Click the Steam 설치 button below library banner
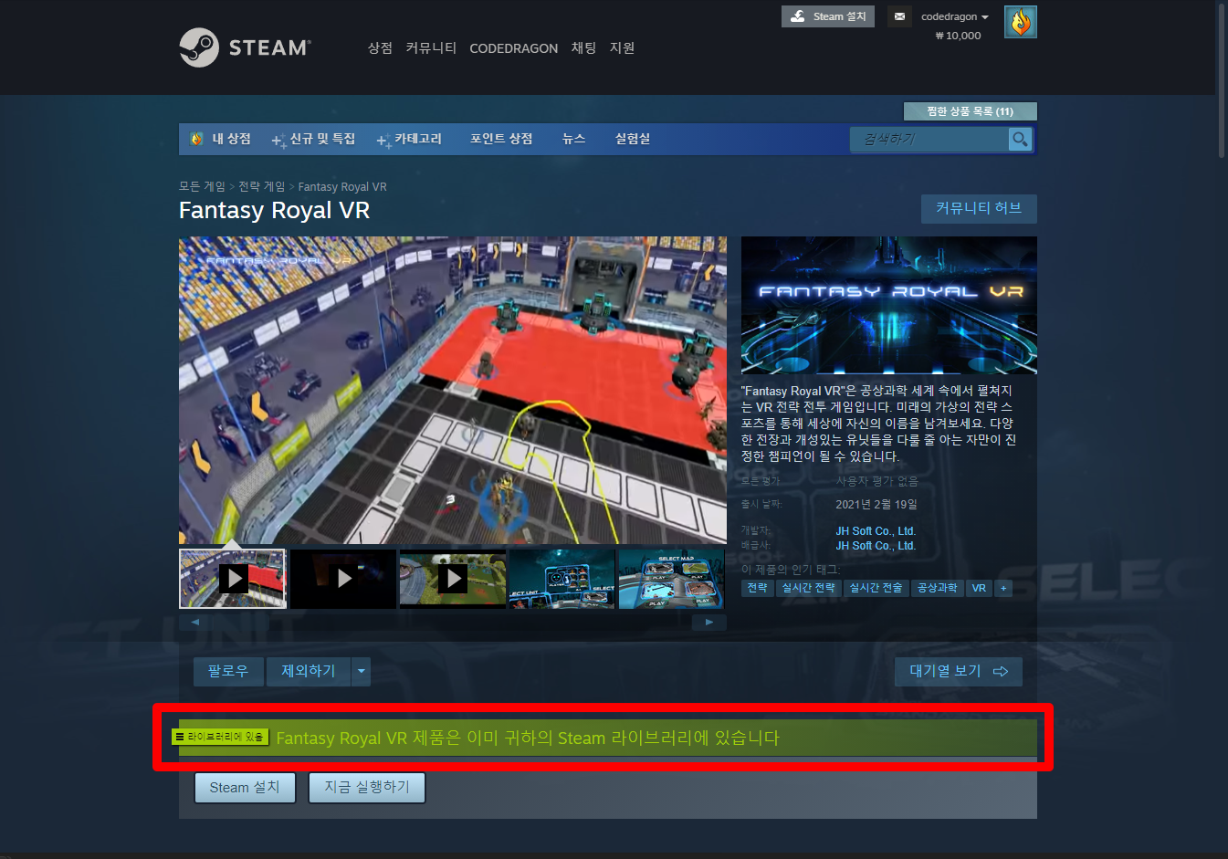The image size is (1228, 859). point(245,788)
